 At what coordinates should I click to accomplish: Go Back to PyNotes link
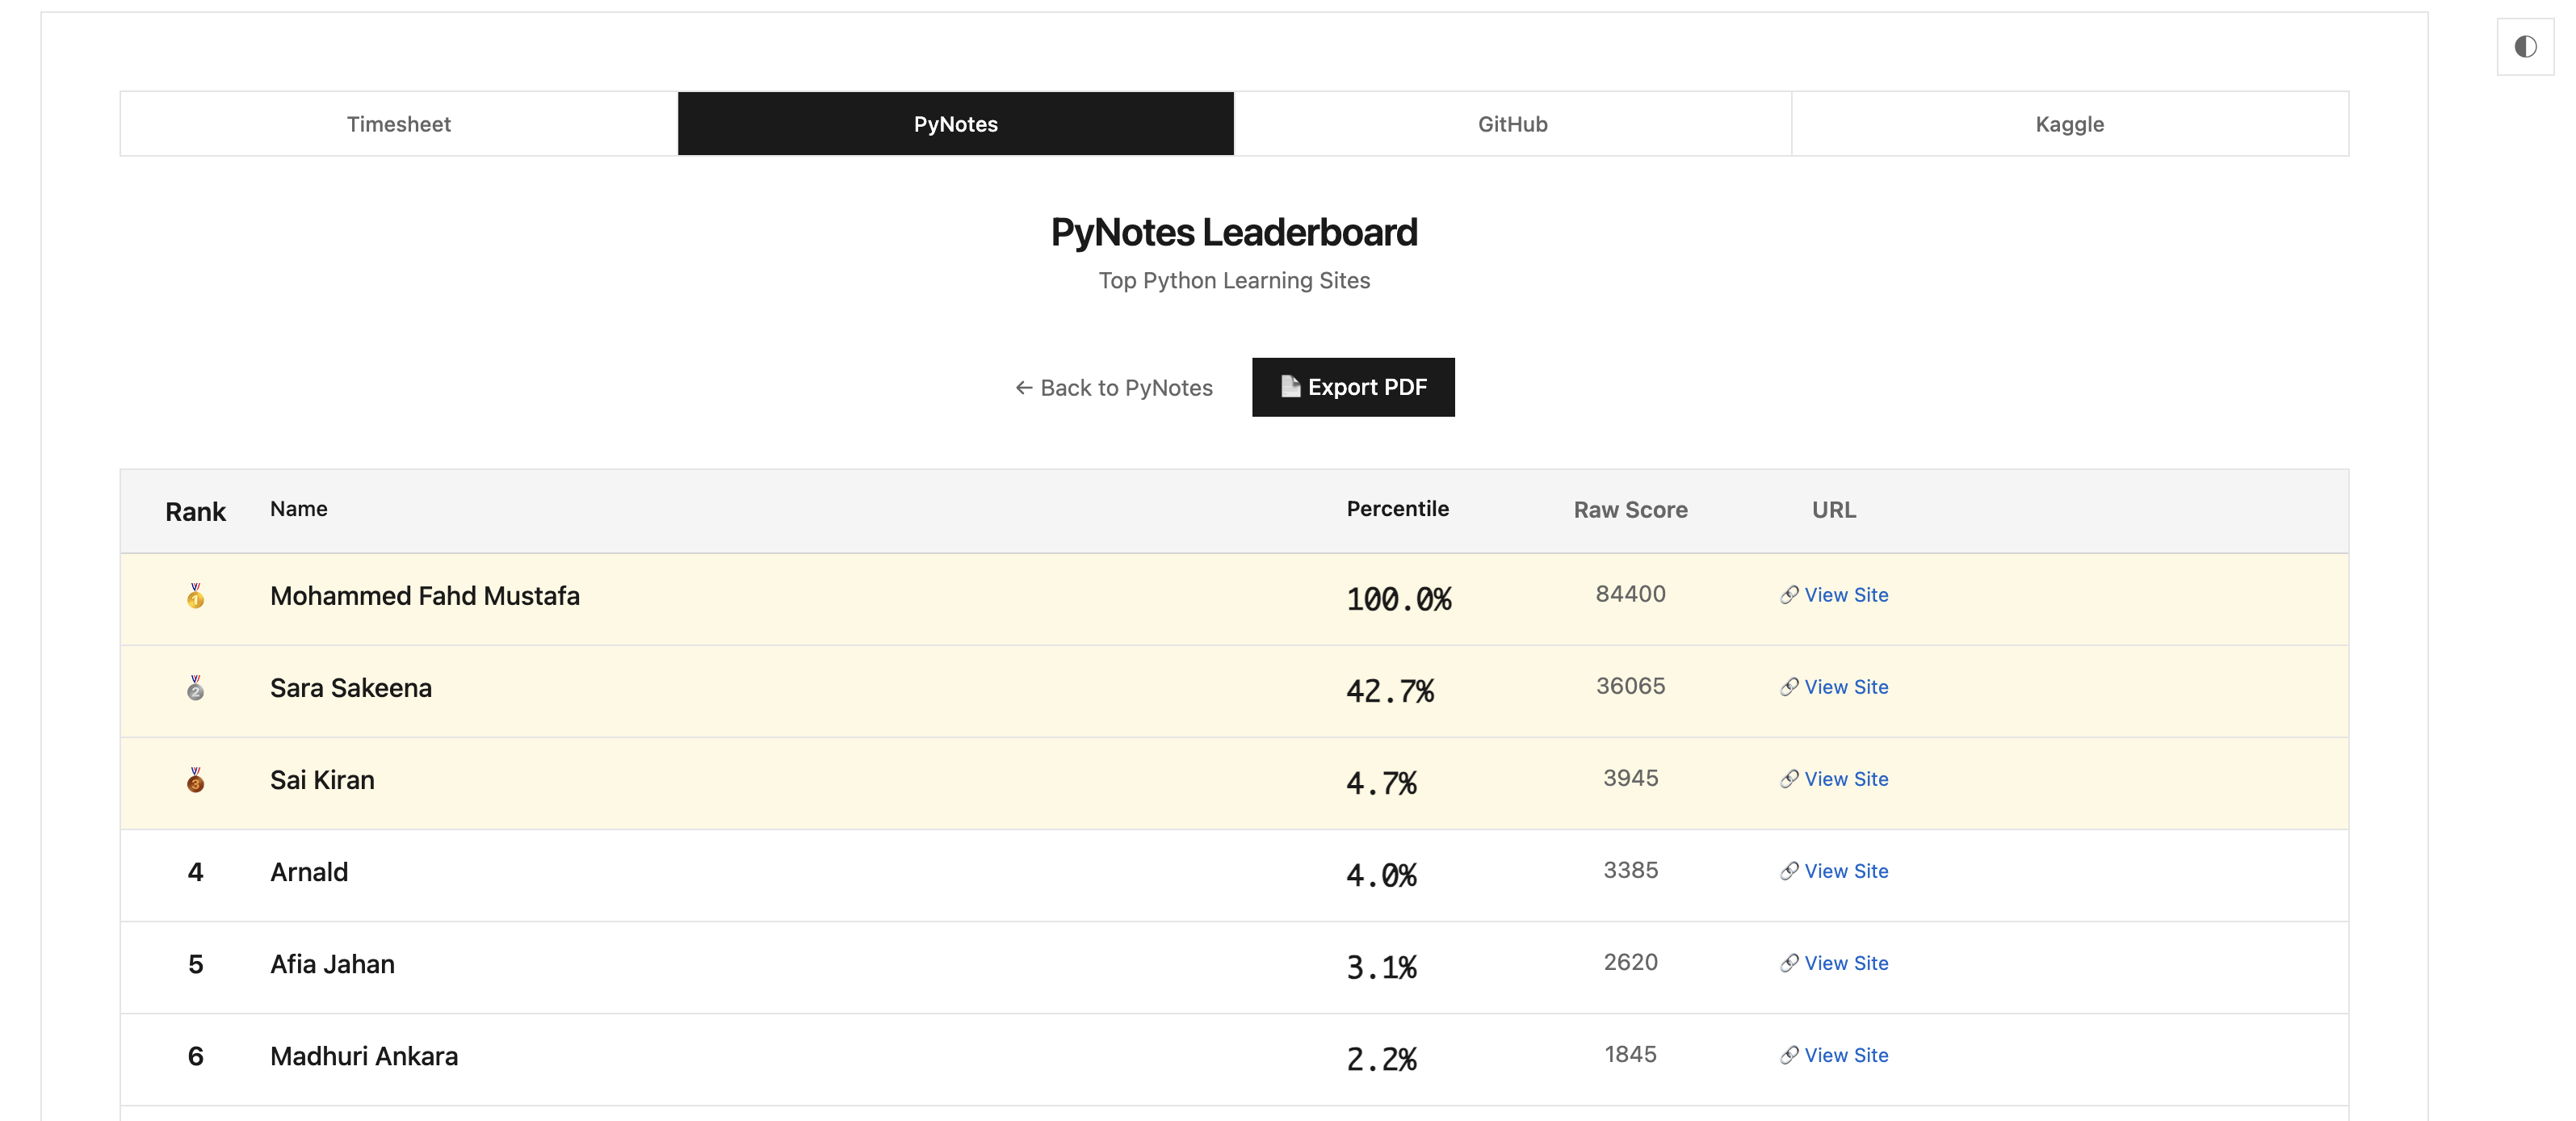point(1125,387)
